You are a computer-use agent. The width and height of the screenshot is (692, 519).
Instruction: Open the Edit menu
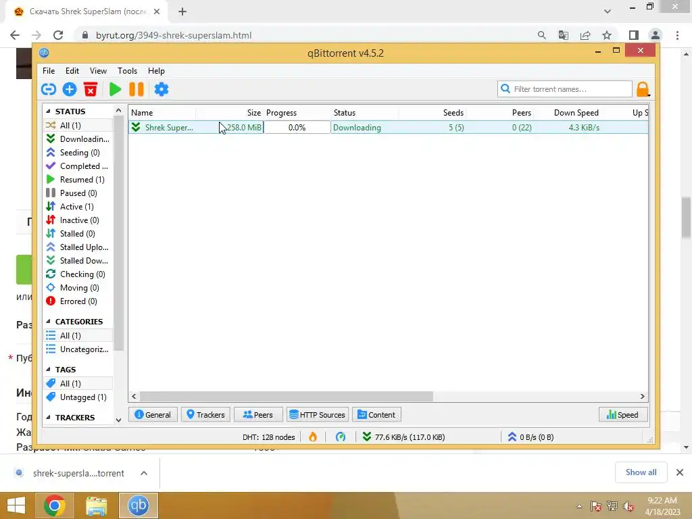pyautogui.click(x=72, y=70)
